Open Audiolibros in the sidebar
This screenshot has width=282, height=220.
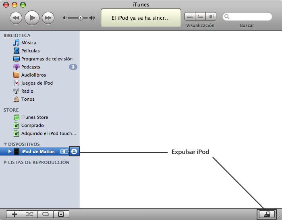pyautogui.click(x=29, y=75)
